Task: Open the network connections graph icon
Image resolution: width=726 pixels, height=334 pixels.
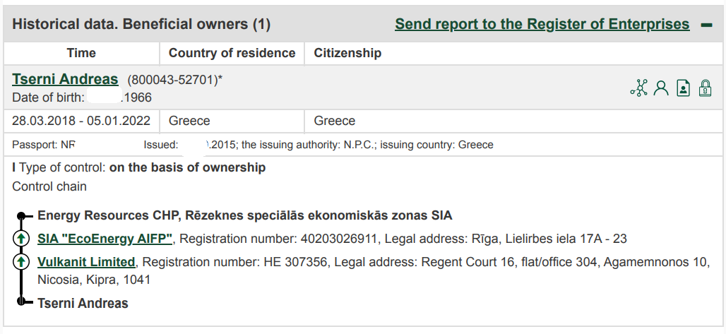Action: click(639, 88)
